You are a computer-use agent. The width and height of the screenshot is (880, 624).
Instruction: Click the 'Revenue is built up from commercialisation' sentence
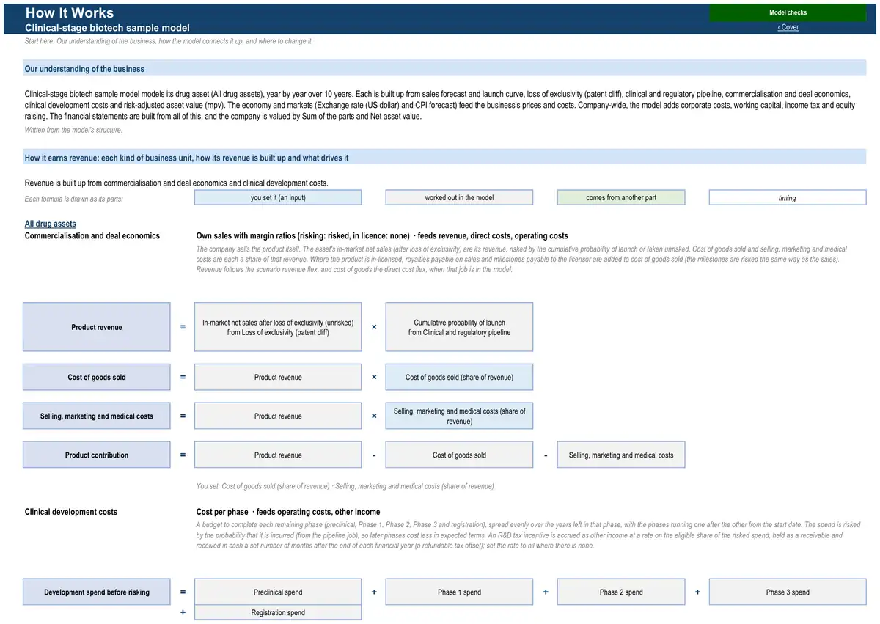tap(177, 183)
